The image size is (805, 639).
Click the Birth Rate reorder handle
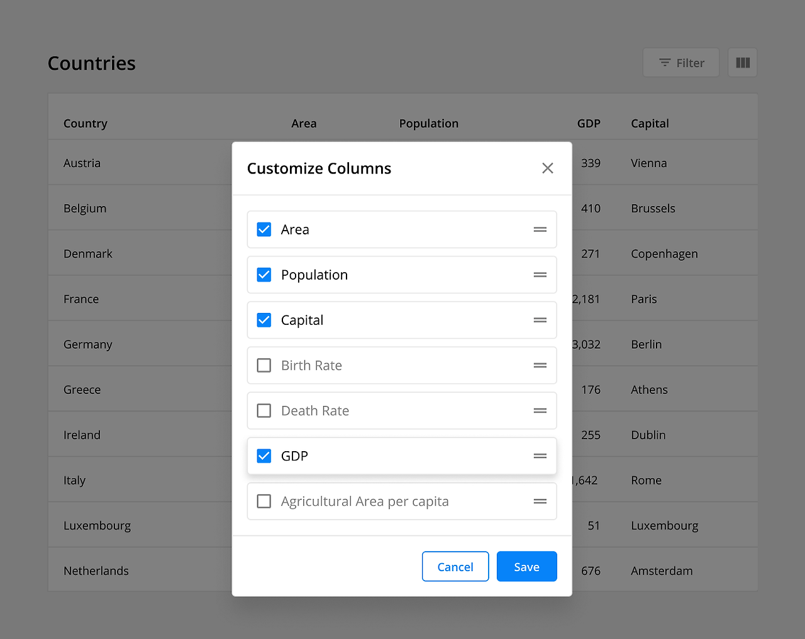(540, 365)
